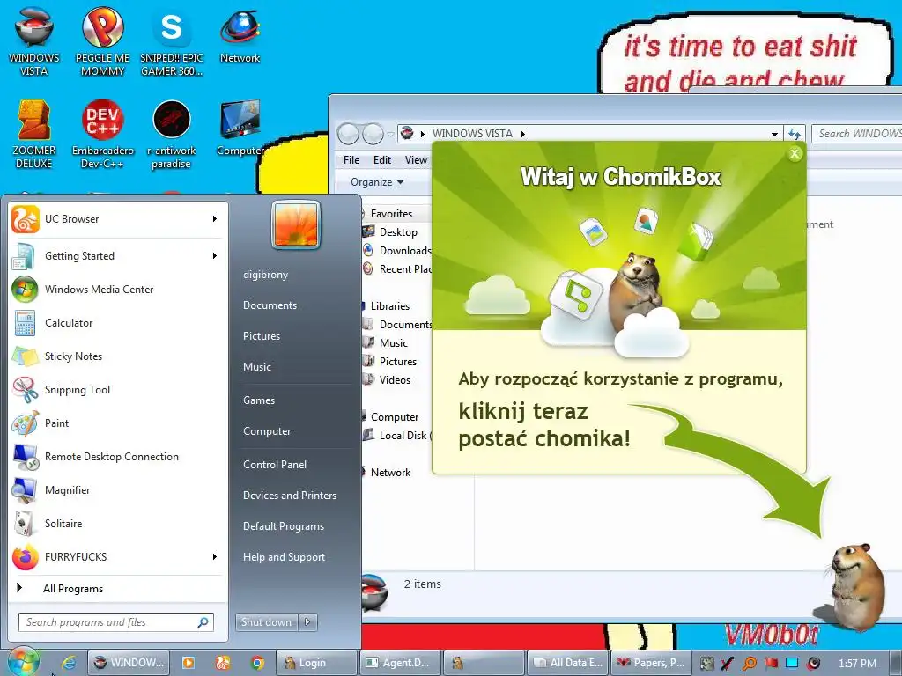The image size is (902, 676).
Task: Click the user account flower picture
Action: pyautogui.click(x=296, y=224)
